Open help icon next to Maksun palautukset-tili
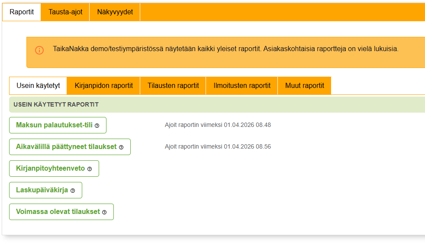The width and height of the screenshot is (425, 243). coord(97,126)
